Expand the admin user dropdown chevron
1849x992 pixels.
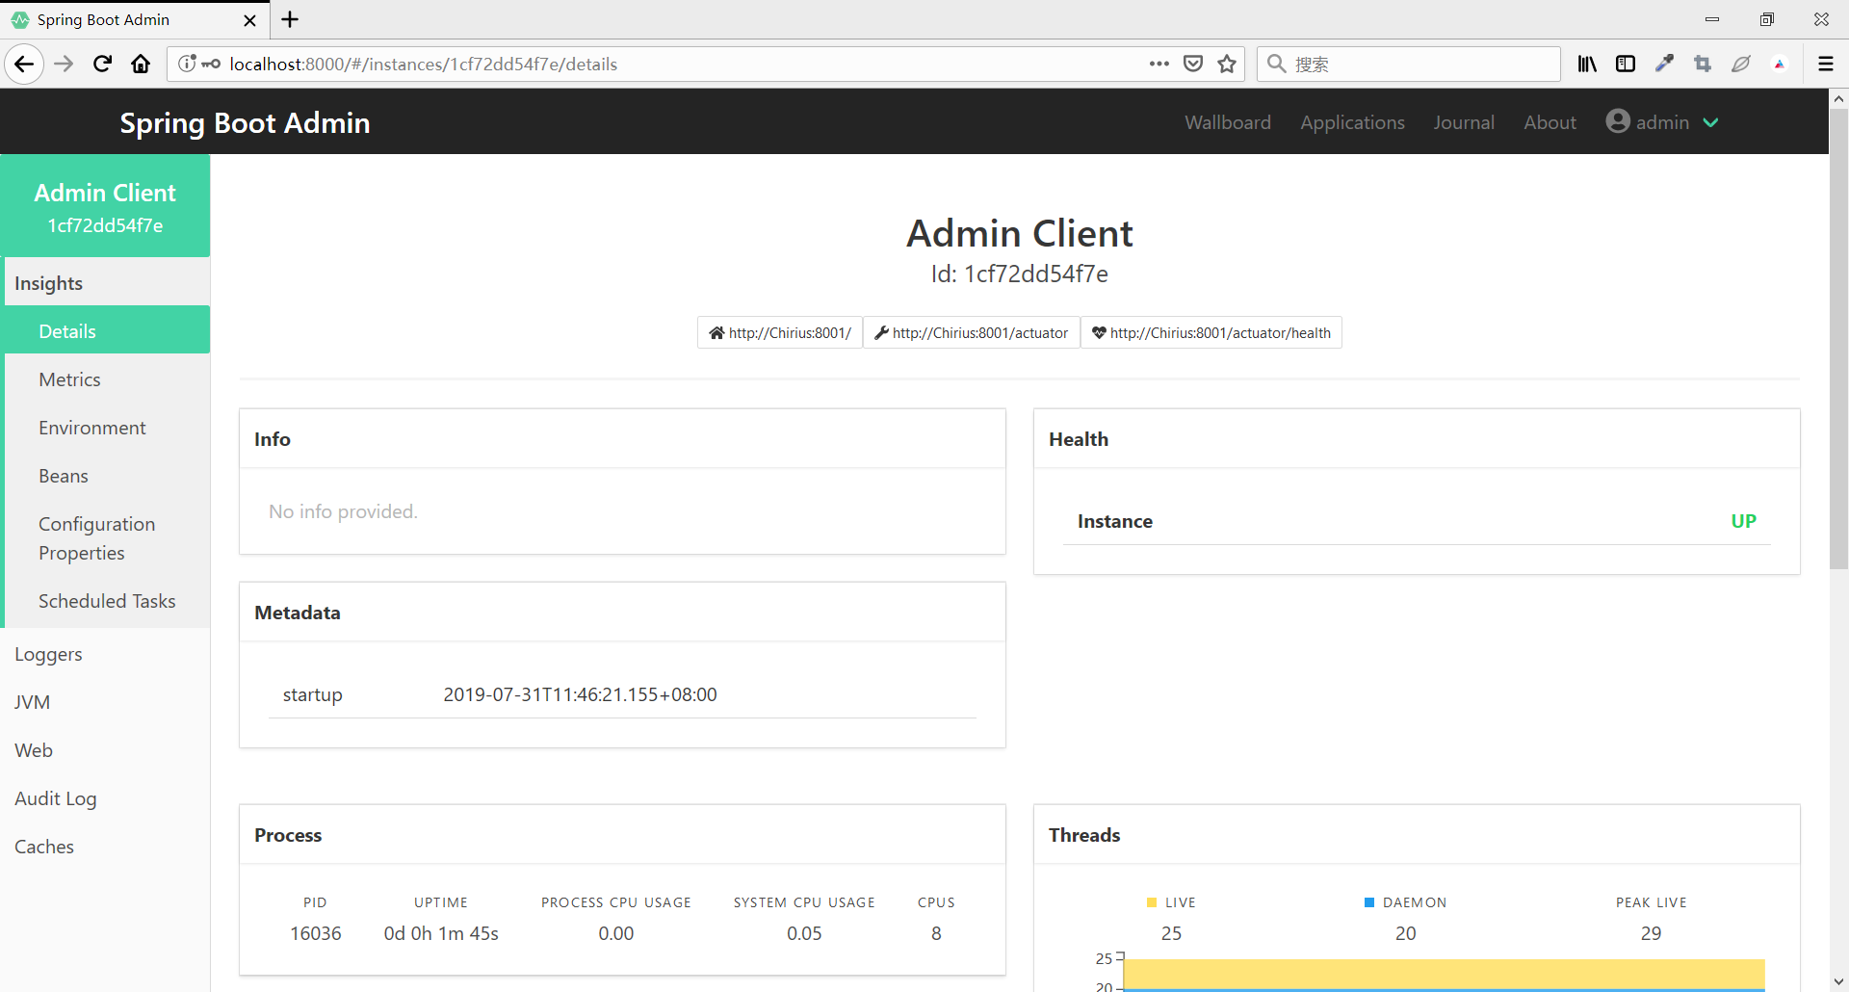1710,122
